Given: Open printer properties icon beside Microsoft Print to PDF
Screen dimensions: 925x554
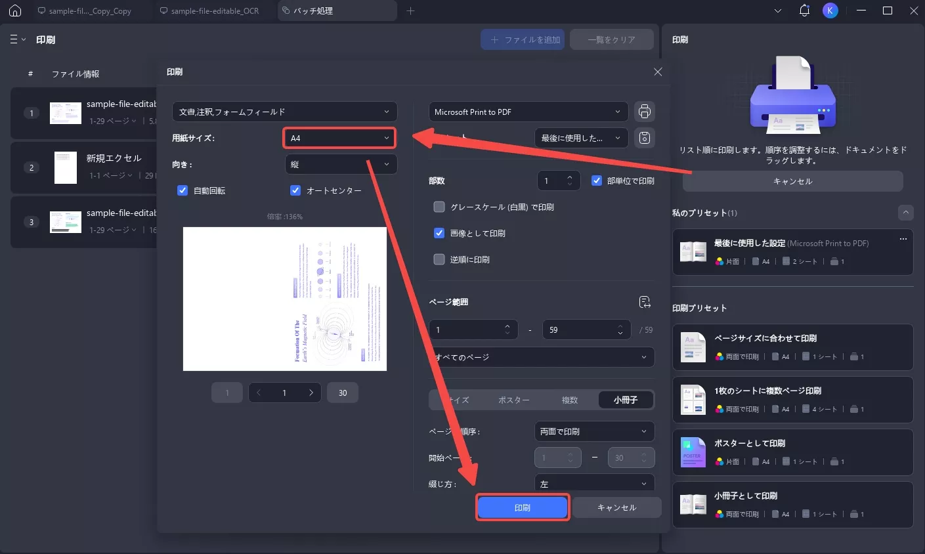Looking at the screenshot, I should pos(645,112).
